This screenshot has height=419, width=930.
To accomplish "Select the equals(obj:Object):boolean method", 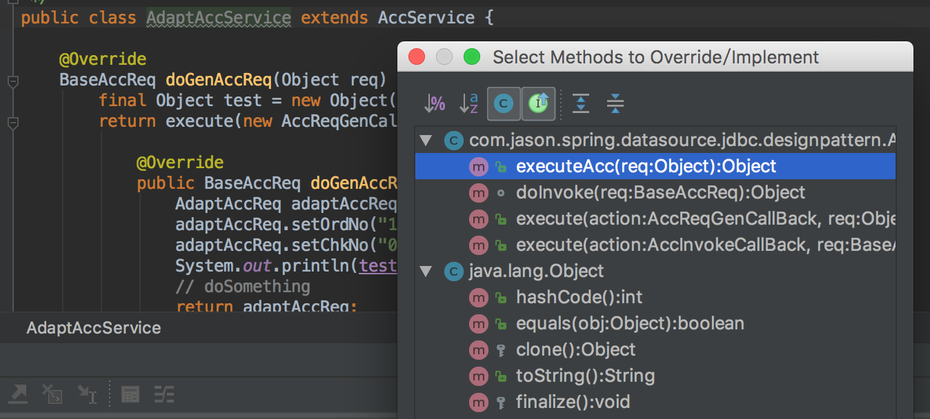I will pyautogui.click(x=629, y=324).
